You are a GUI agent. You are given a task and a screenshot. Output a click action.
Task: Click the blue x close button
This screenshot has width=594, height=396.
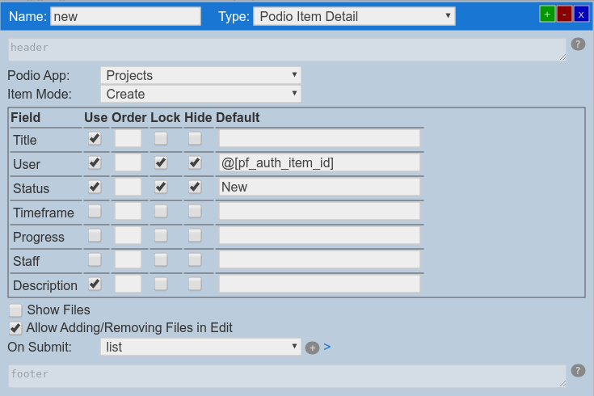tap(581, 15)
